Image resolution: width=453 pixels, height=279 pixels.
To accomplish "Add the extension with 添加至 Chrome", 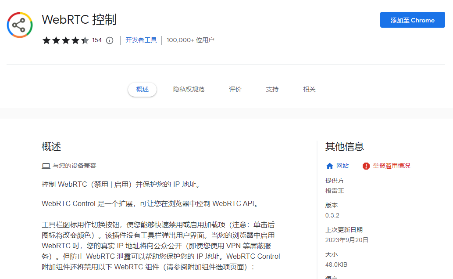I will click(x=412, y=20).
